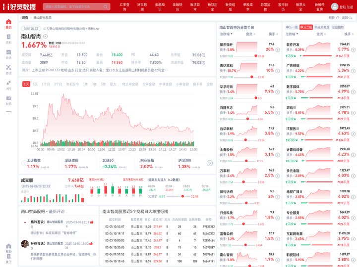Screen dimensions: 357x267
Task: Select the 年初至今 chart range
Action: click(72, 84)
